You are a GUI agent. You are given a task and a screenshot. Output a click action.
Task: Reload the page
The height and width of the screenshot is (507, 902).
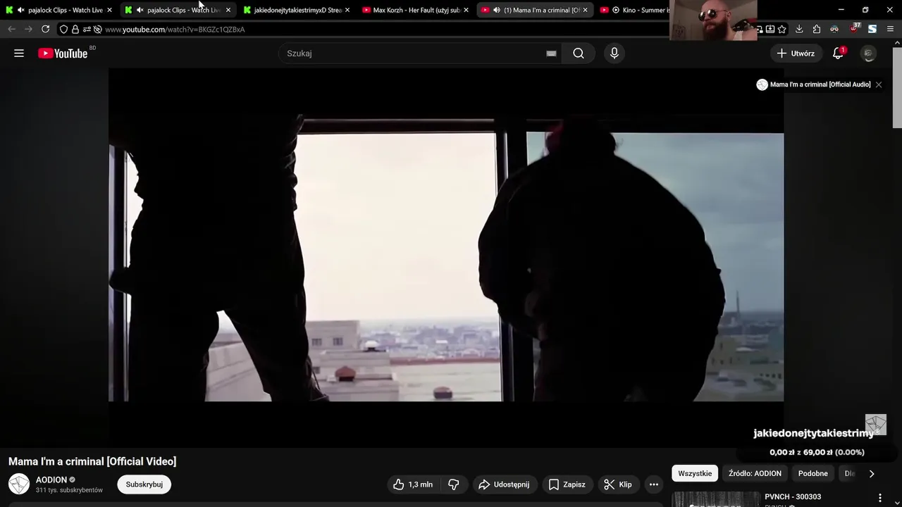(x=45, y=29)
